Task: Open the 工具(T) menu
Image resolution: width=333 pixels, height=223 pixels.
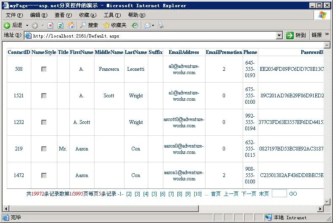Action: (x=112, y=15)
